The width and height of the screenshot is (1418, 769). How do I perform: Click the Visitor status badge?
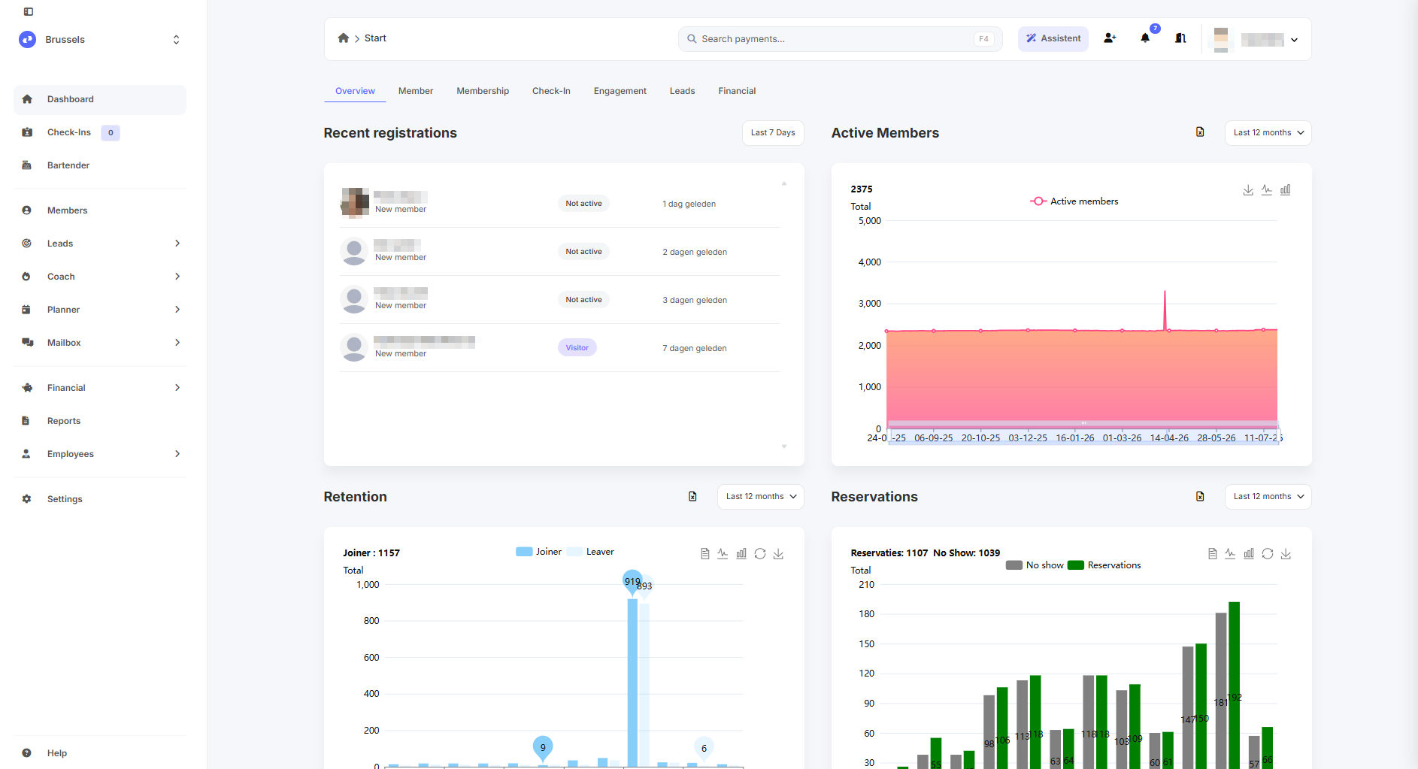click(x=577, y=348)
